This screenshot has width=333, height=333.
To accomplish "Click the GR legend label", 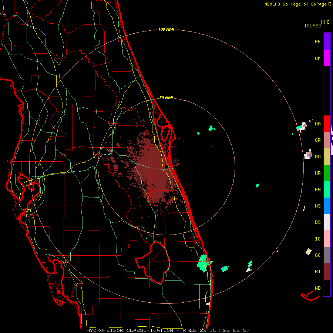I will click(x=317, y=140).
